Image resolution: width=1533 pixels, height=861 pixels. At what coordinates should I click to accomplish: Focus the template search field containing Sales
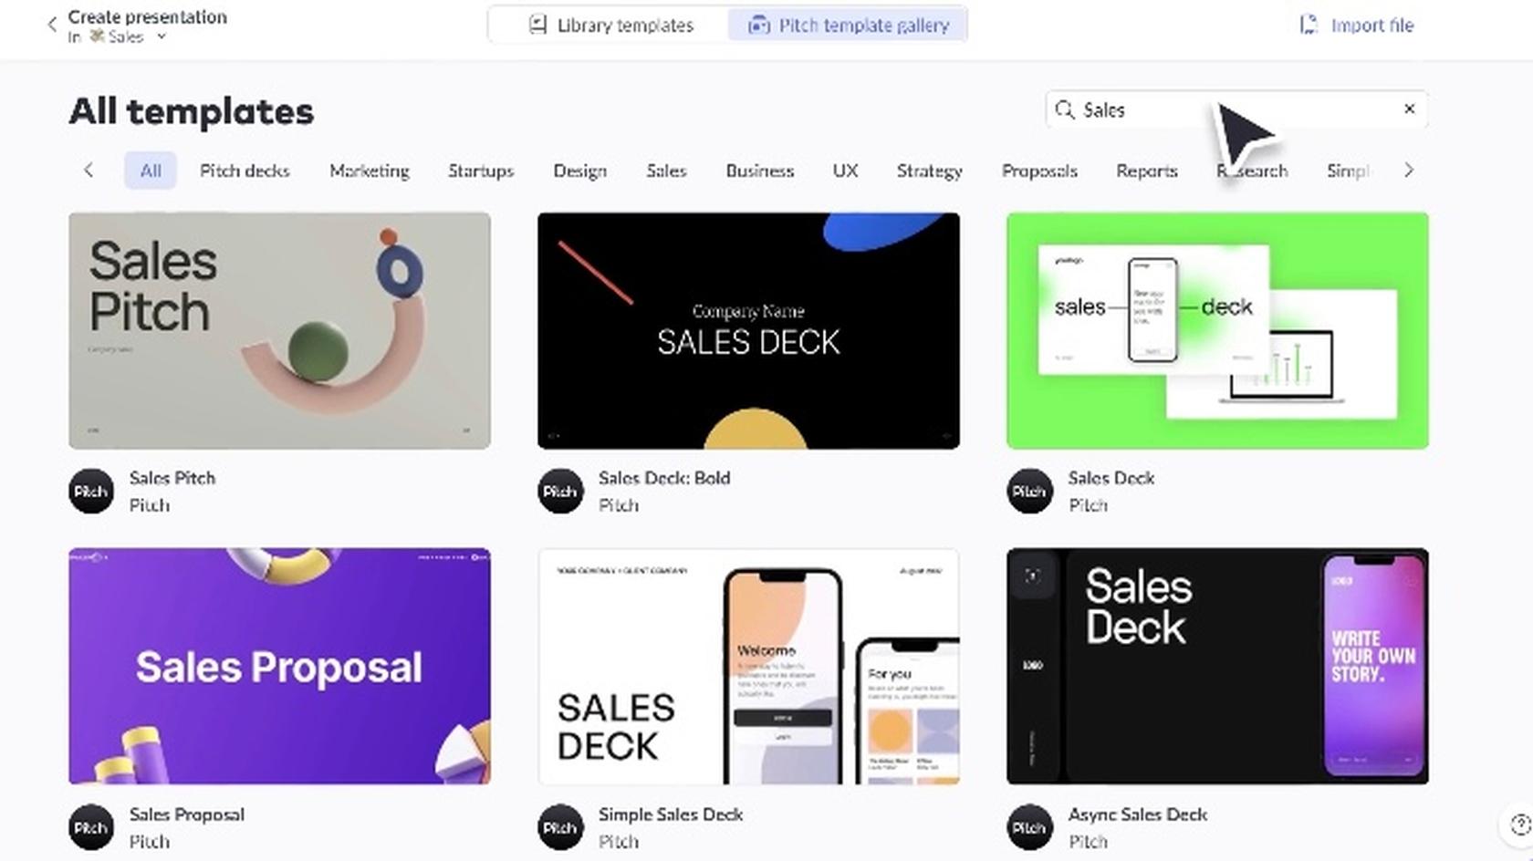pos(1236,110)
